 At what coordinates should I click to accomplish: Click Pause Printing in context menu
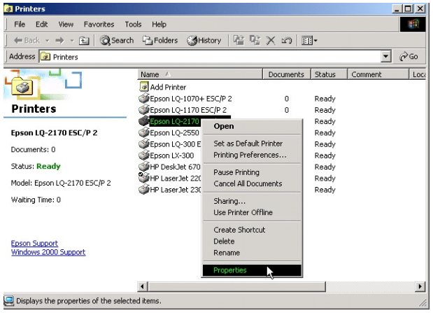(x=236, y=172)
